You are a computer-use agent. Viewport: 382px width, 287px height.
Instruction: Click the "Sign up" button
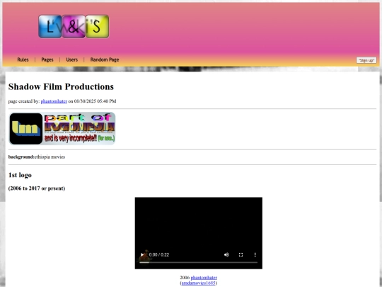pos(366,60)
